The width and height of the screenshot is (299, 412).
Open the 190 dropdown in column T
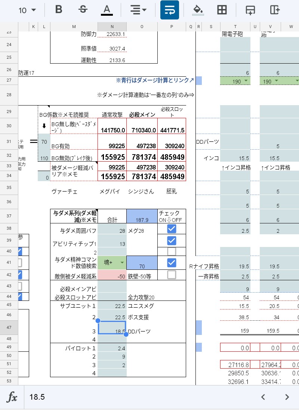pyautogui.click(x=246, y=81)
